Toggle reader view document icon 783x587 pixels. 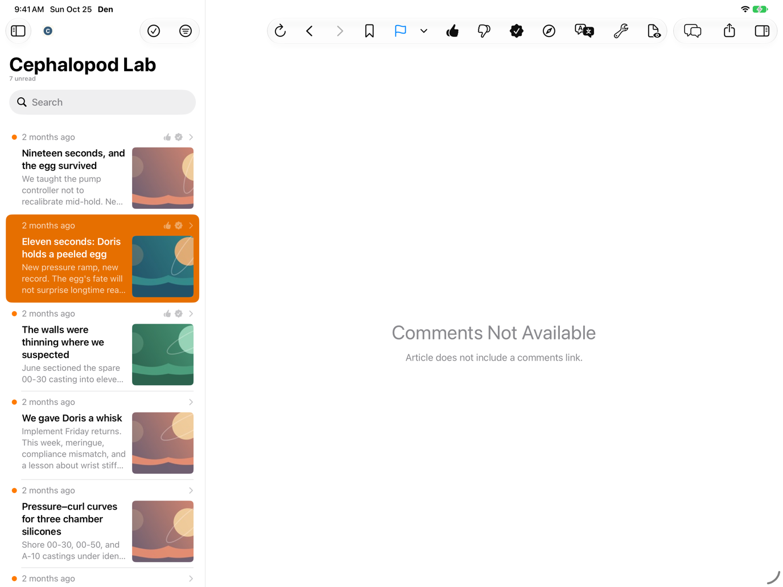point(654,31)
